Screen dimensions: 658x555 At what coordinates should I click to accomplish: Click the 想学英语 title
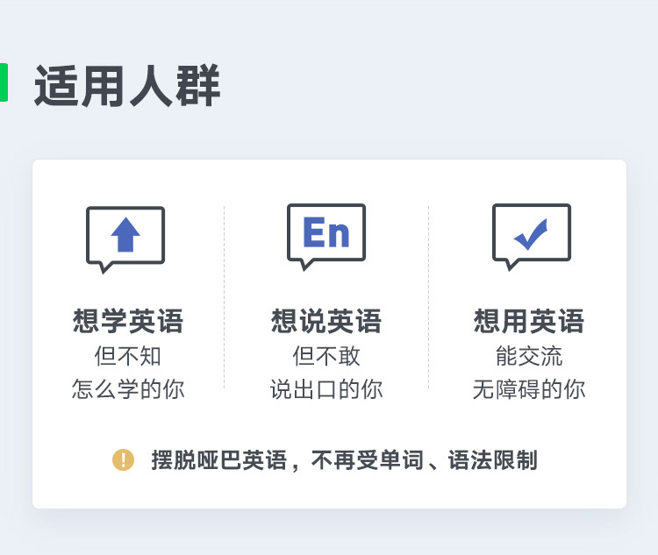128,321
